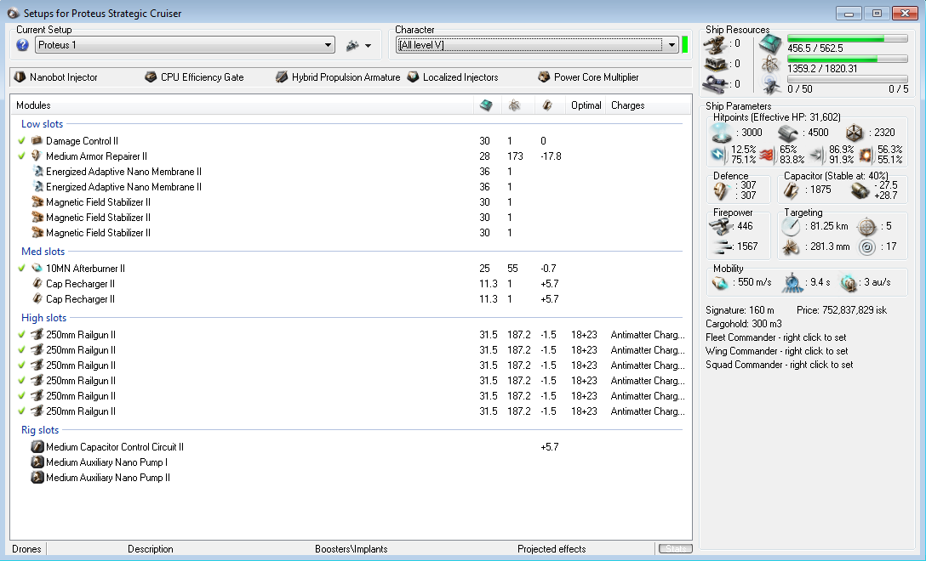Click the powergrid bar 1359.2 / 1820.31
Image resolution: width=926 pixels, height=561 pixels.
coord(848,59)
